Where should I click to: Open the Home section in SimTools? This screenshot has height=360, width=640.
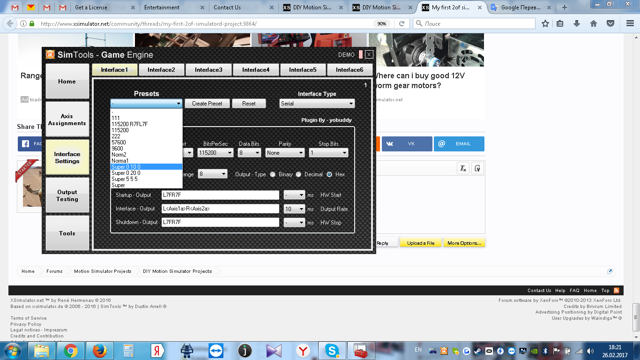tap(67, 81)
